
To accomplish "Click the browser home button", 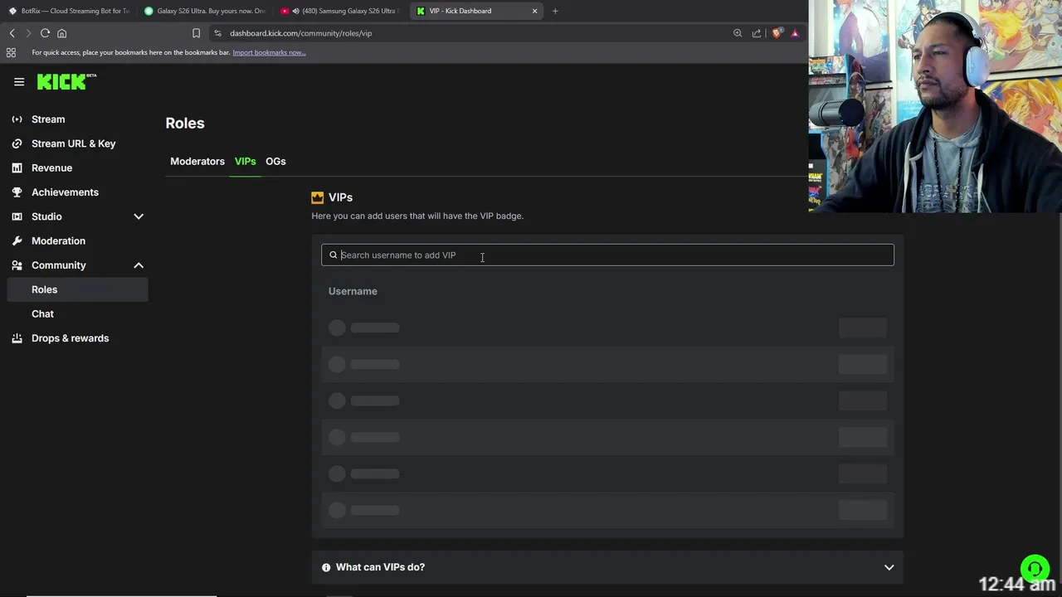I will [61, 33].
